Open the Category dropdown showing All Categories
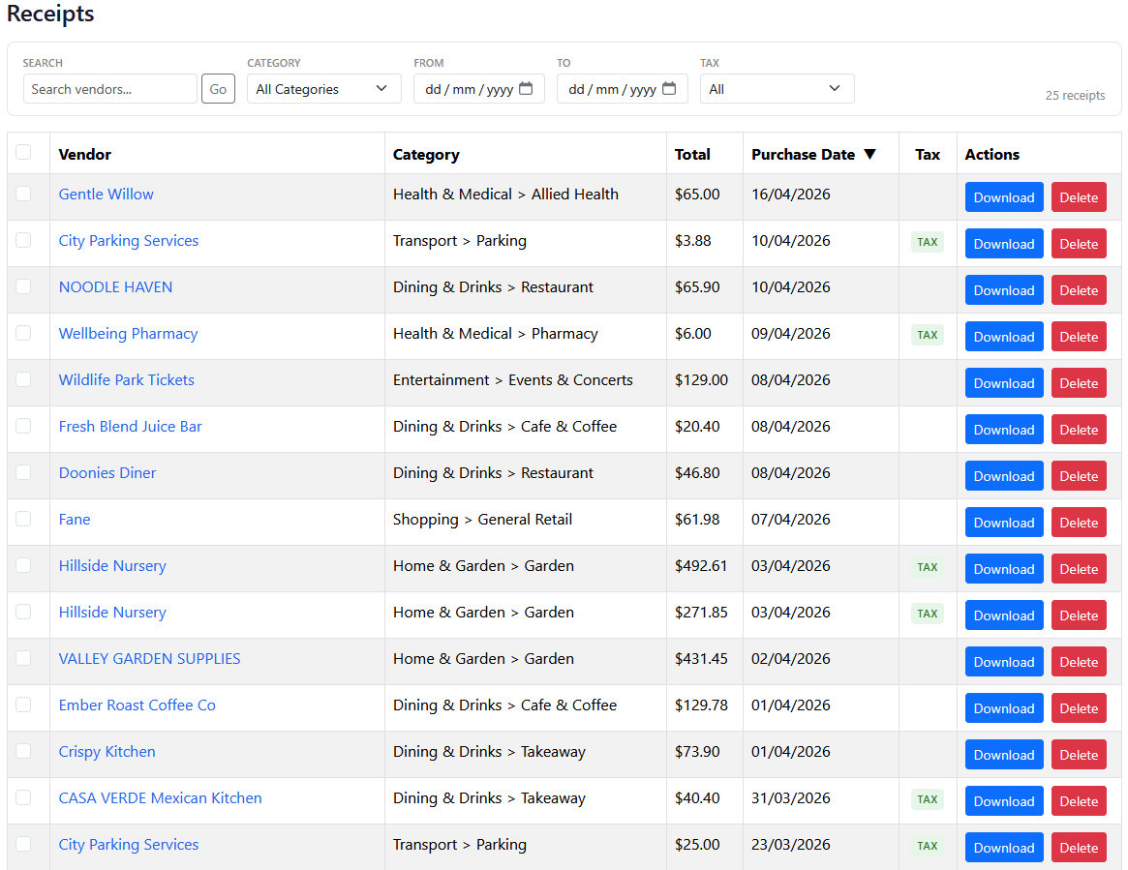This screenshot has height=870, width=1128. click(323, 88)
